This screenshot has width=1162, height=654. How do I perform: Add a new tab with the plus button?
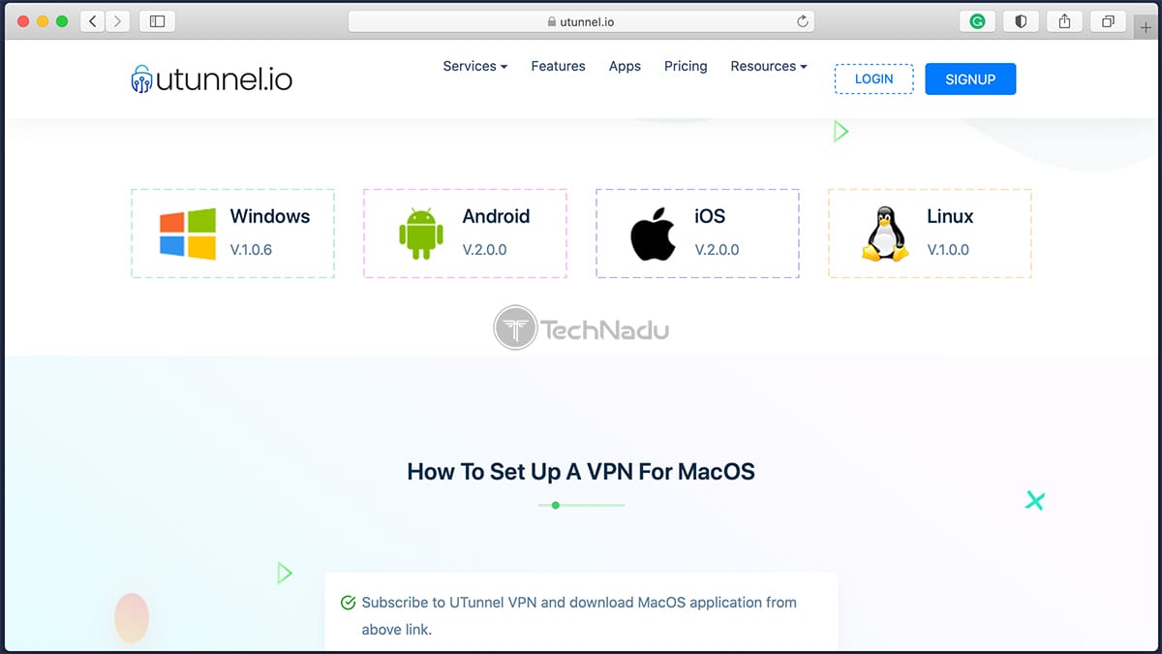pyautogui.click(x=1147, y=27)
